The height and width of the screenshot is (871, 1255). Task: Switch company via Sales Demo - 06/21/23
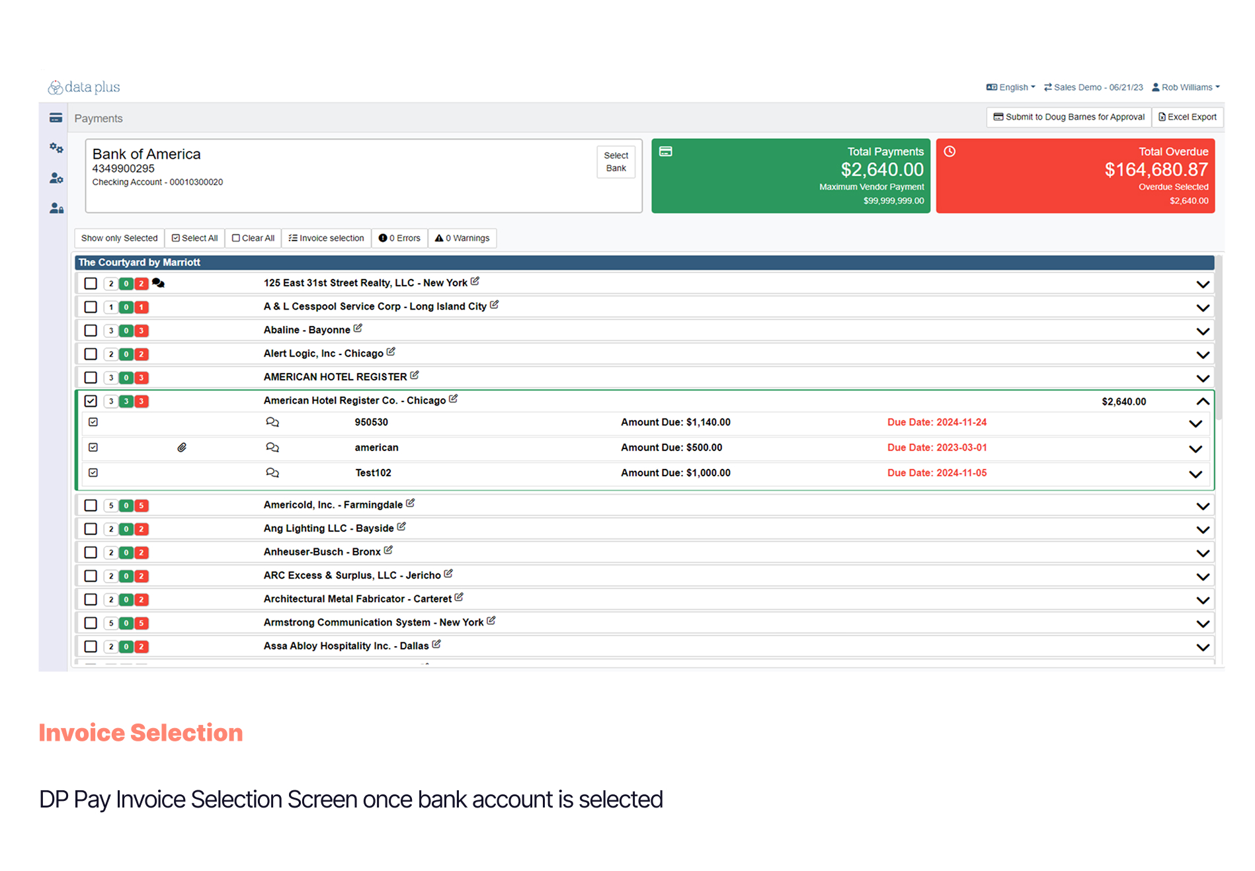(1094, 87)
